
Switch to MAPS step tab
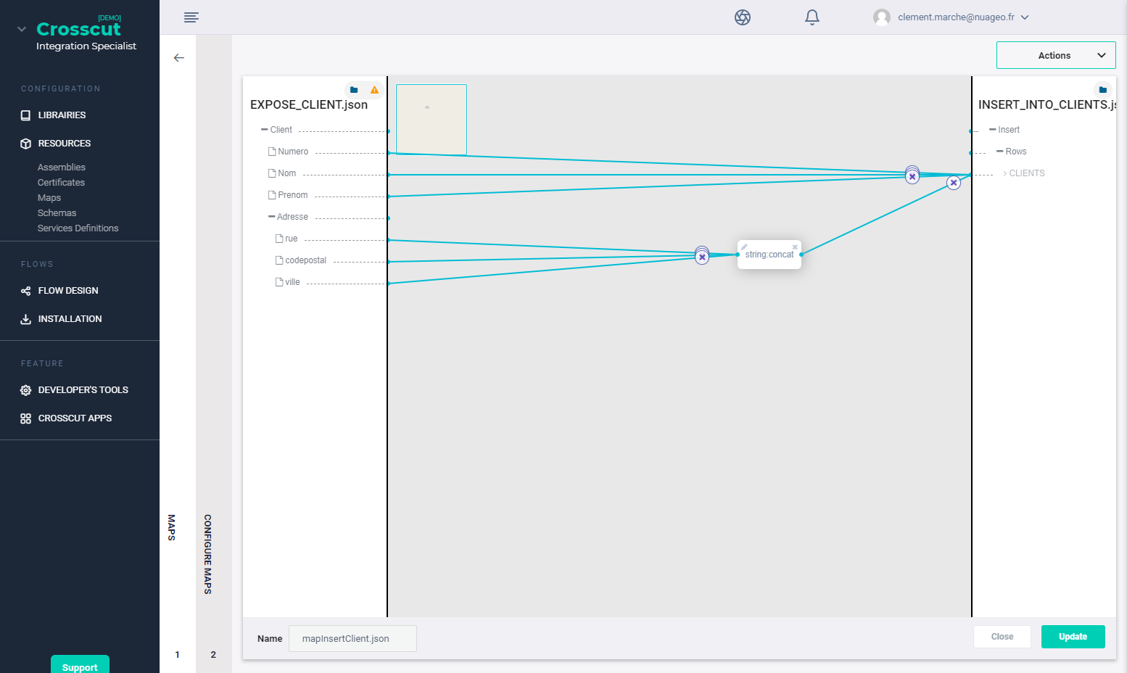(x=172, y=527)
